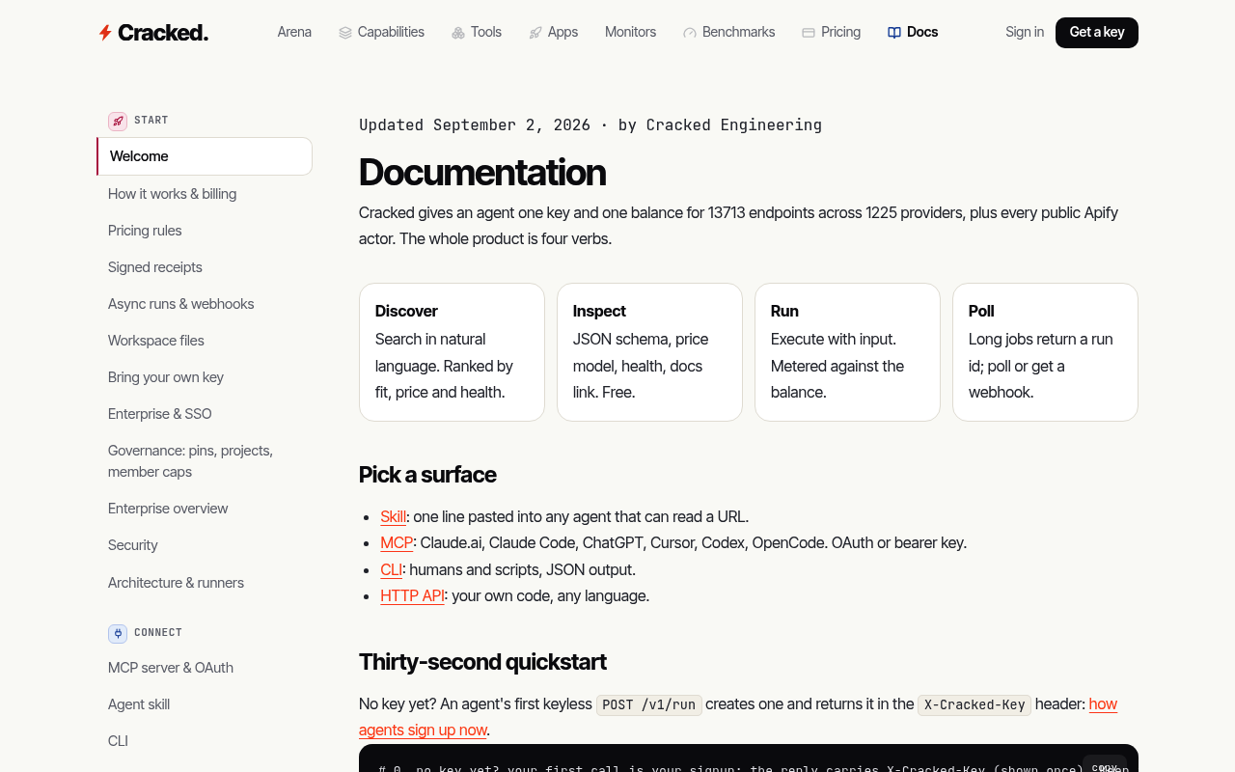
Task: Click the Capabilities layers icon
Action: [345, 33]
